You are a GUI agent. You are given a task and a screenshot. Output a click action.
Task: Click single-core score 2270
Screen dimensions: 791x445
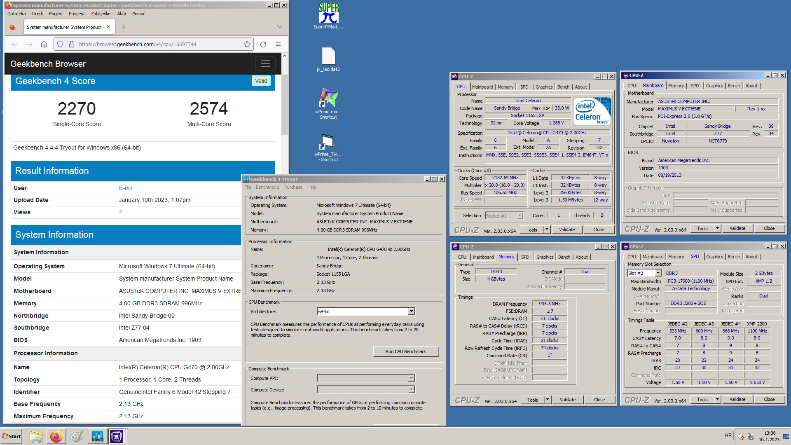(x=77, y=109)
